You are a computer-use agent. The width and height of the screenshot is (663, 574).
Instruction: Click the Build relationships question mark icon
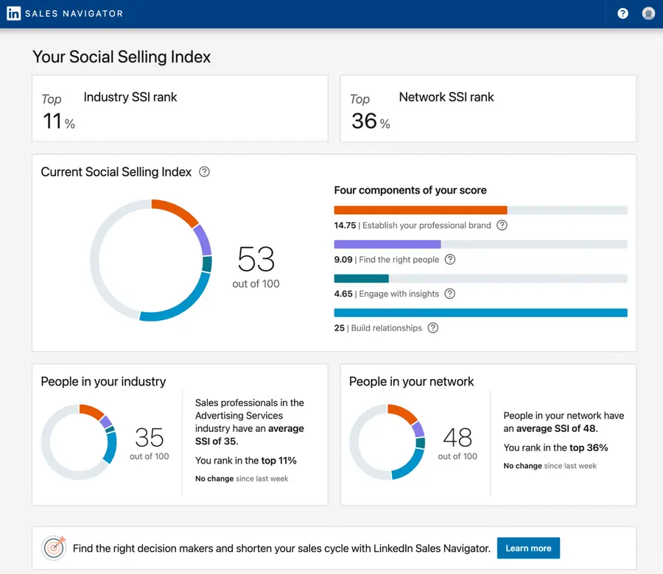(432, 327)
